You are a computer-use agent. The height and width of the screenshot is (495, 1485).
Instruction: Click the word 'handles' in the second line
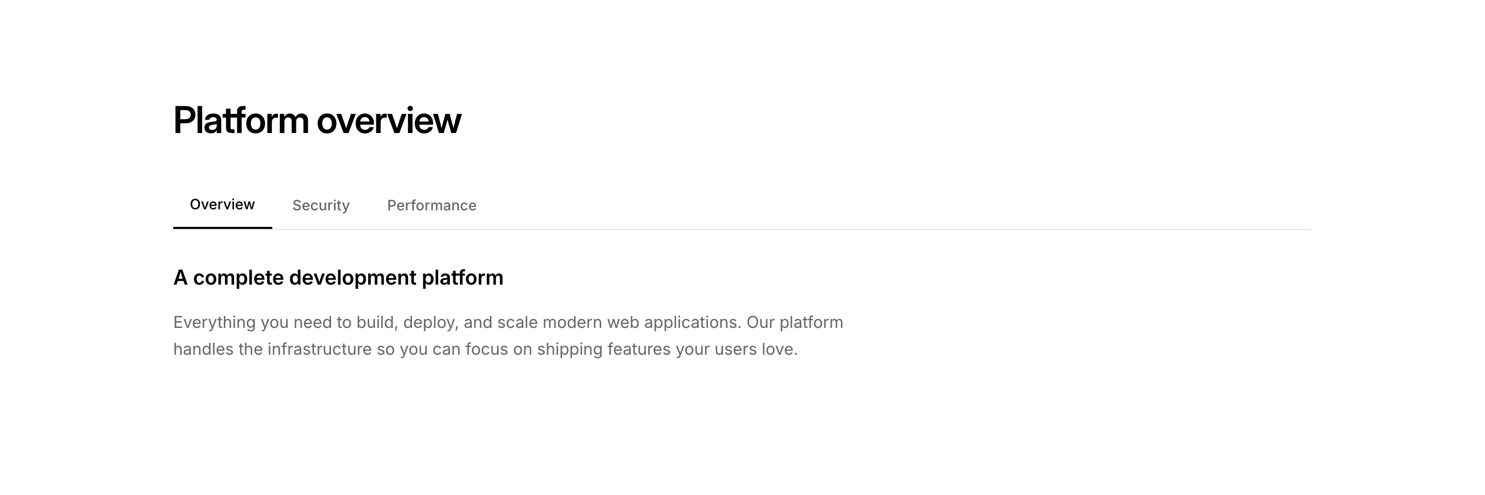coord(203,349)
